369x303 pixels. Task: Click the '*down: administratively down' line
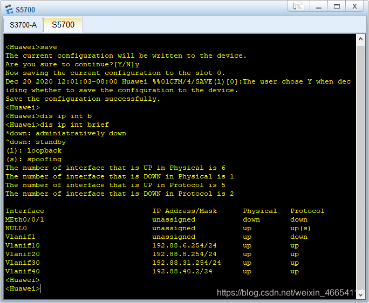[x=66, y=133]
